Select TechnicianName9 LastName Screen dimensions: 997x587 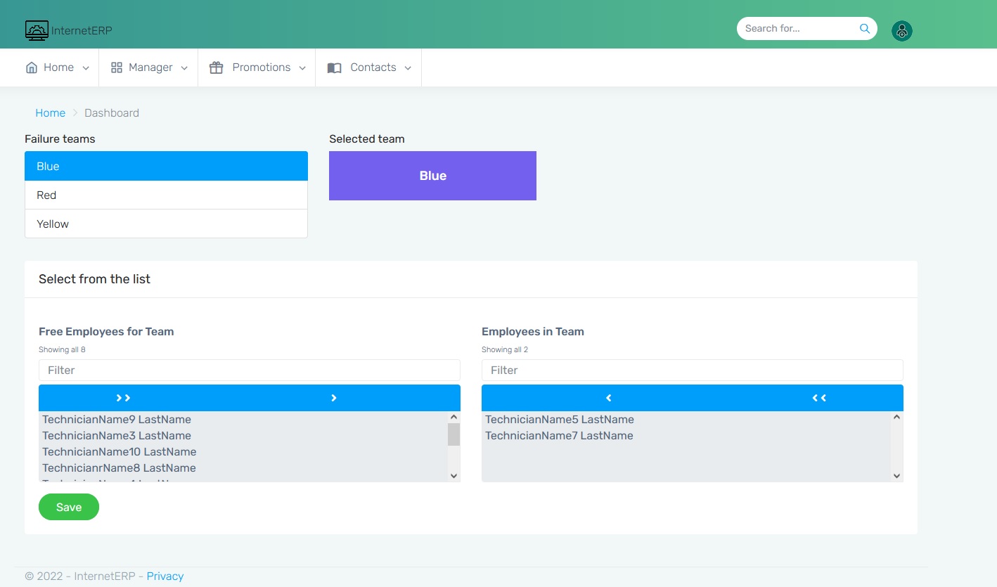(243, 420)
